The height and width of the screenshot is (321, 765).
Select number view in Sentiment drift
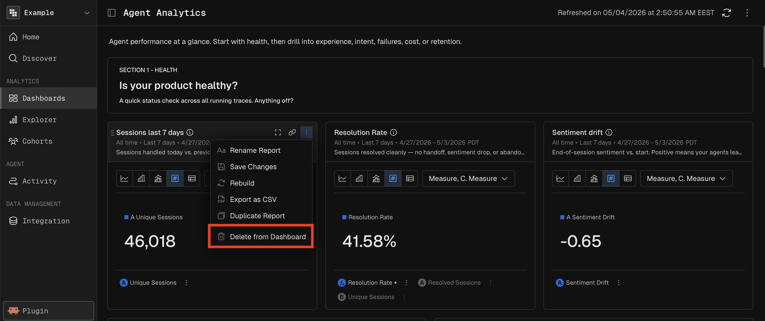(611, 178)
